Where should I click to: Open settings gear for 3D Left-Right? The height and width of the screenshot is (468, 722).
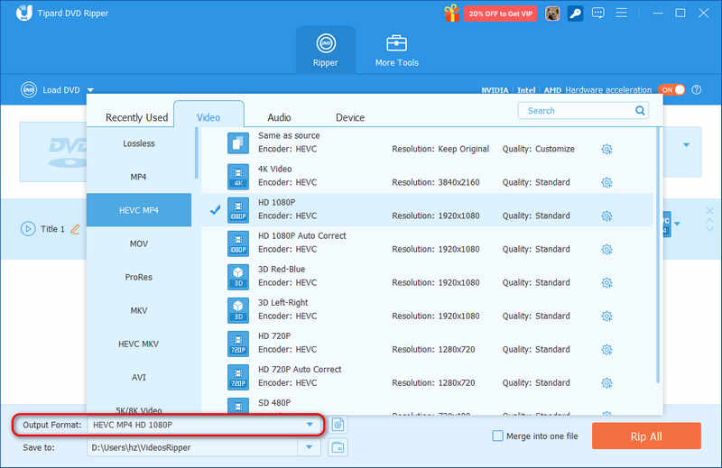click(606, 317)
